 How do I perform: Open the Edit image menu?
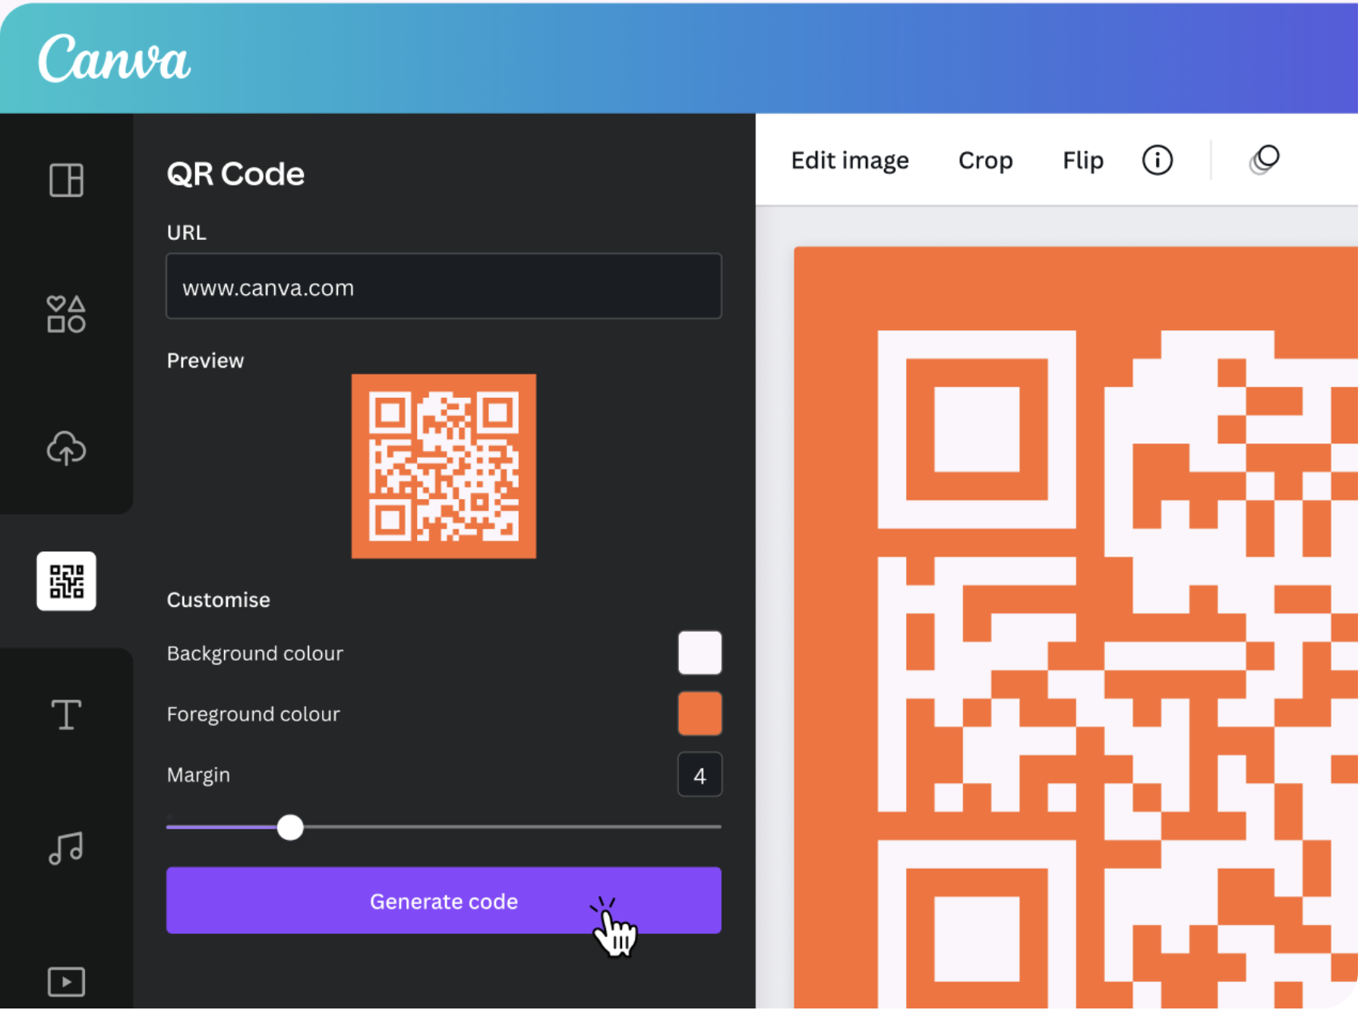pyautogui.click(x=849, y=159)
